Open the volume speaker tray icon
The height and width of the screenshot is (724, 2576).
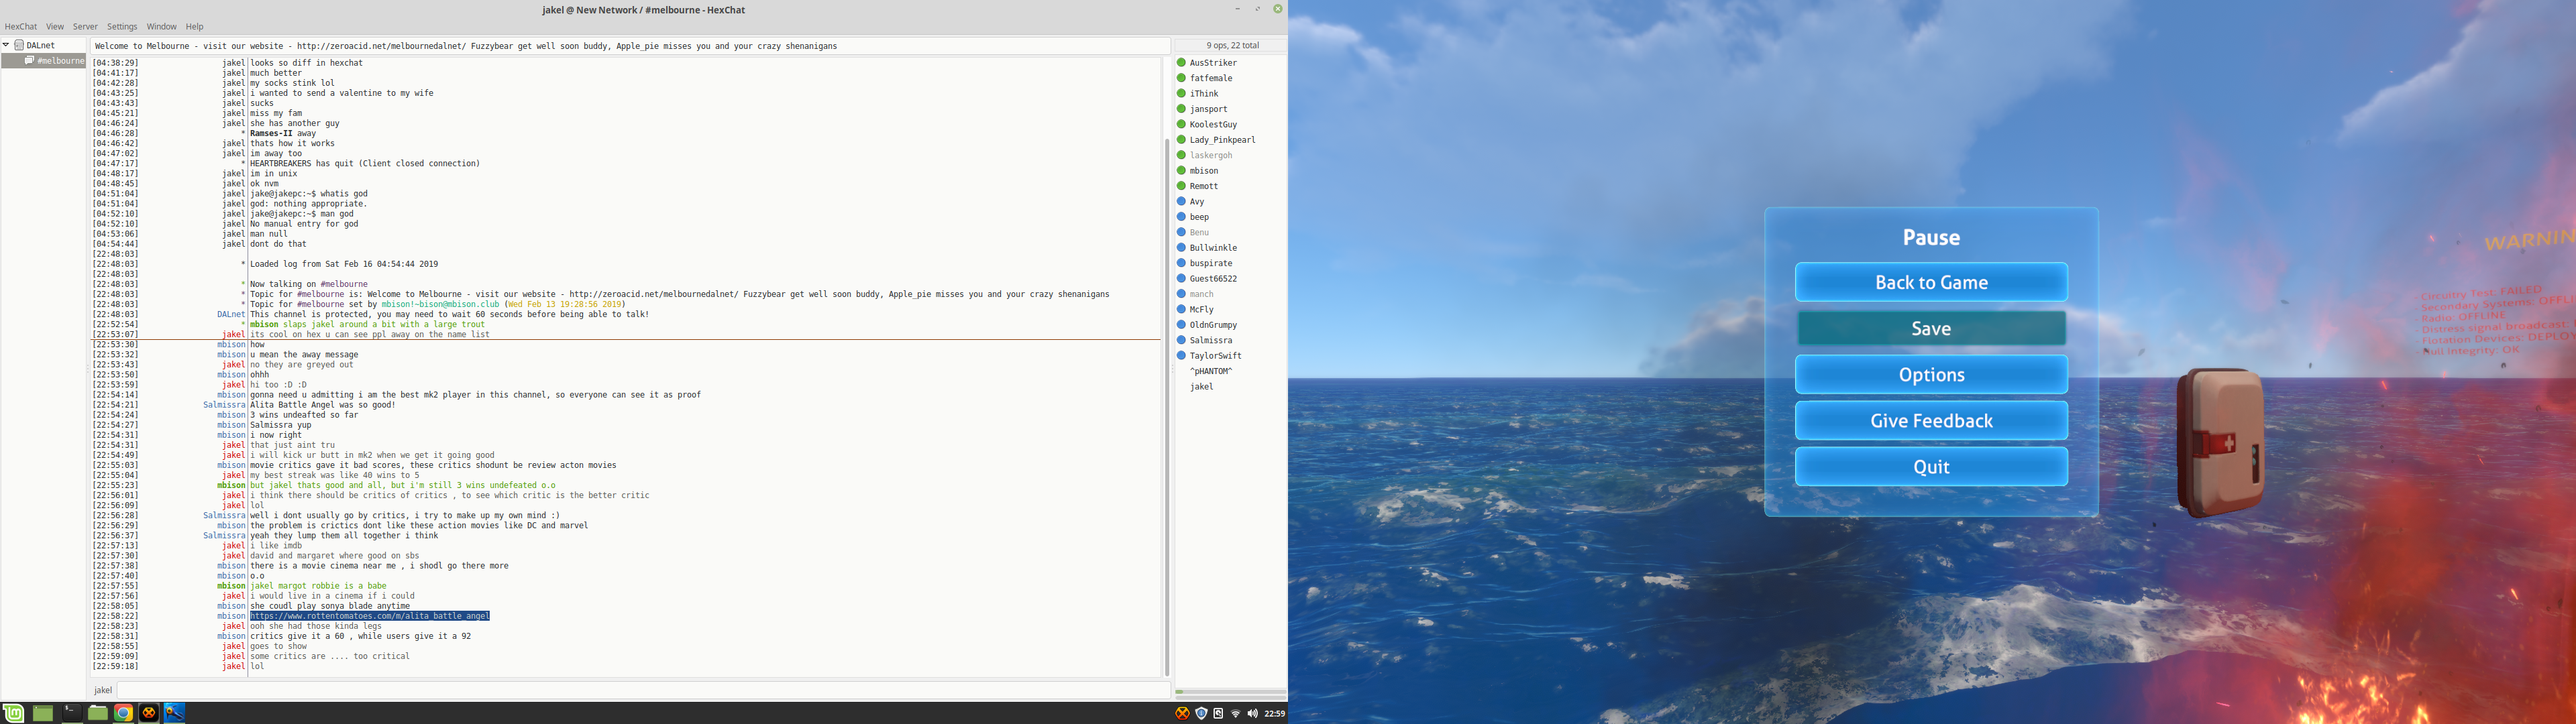[x=1252, y=713]
